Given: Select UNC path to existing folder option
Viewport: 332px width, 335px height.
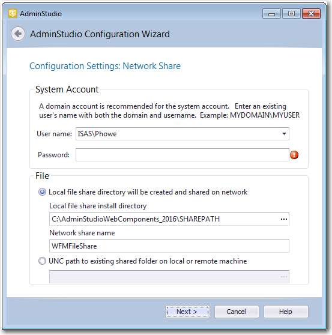Looking at the screenshot, I should coord(42,261).
